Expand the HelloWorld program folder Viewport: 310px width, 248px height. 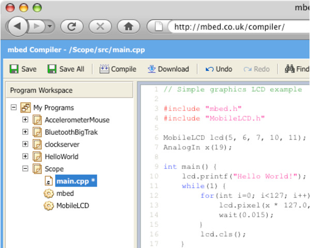25,156
